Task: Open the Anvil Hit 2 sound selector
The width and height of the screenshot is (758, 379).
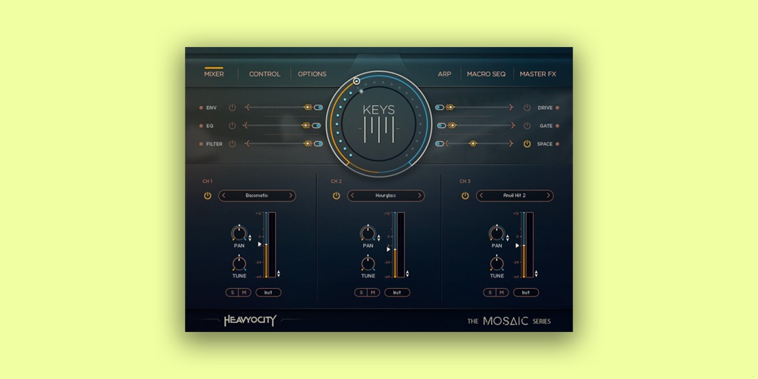Action: click(515, 196)
